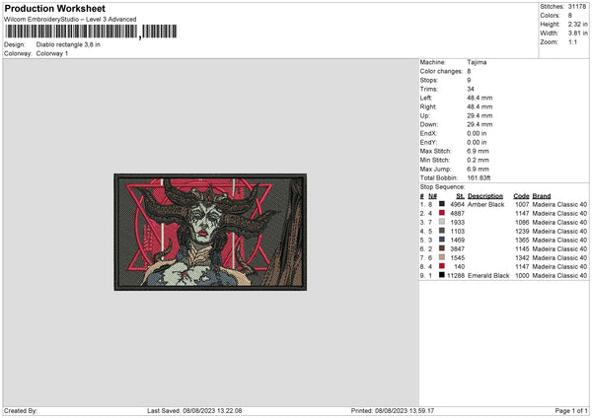Click the Height value '2.32 in'

coord(577,24)
